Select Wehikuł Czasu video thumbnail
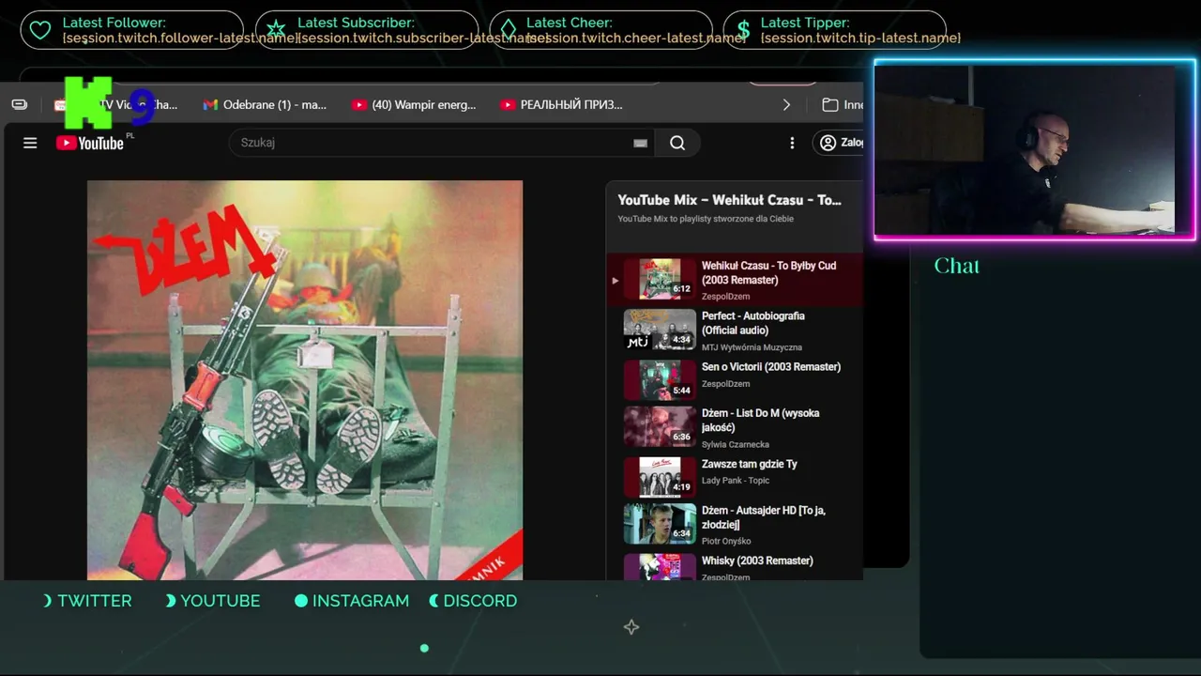 [660, 279]
